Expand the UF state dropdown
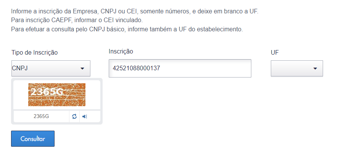 tap(297, 68)
